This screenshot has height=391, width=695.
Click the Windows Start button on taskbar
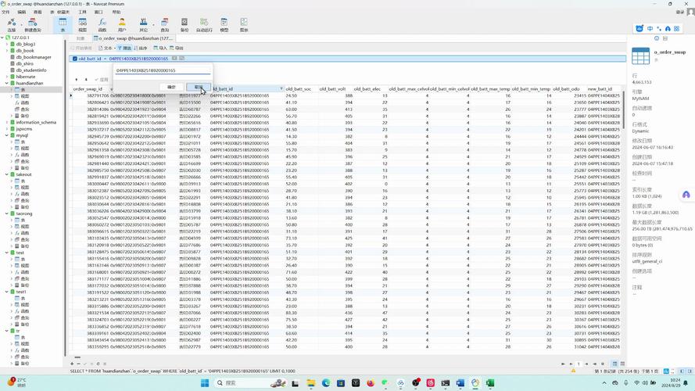pos(205,383)
